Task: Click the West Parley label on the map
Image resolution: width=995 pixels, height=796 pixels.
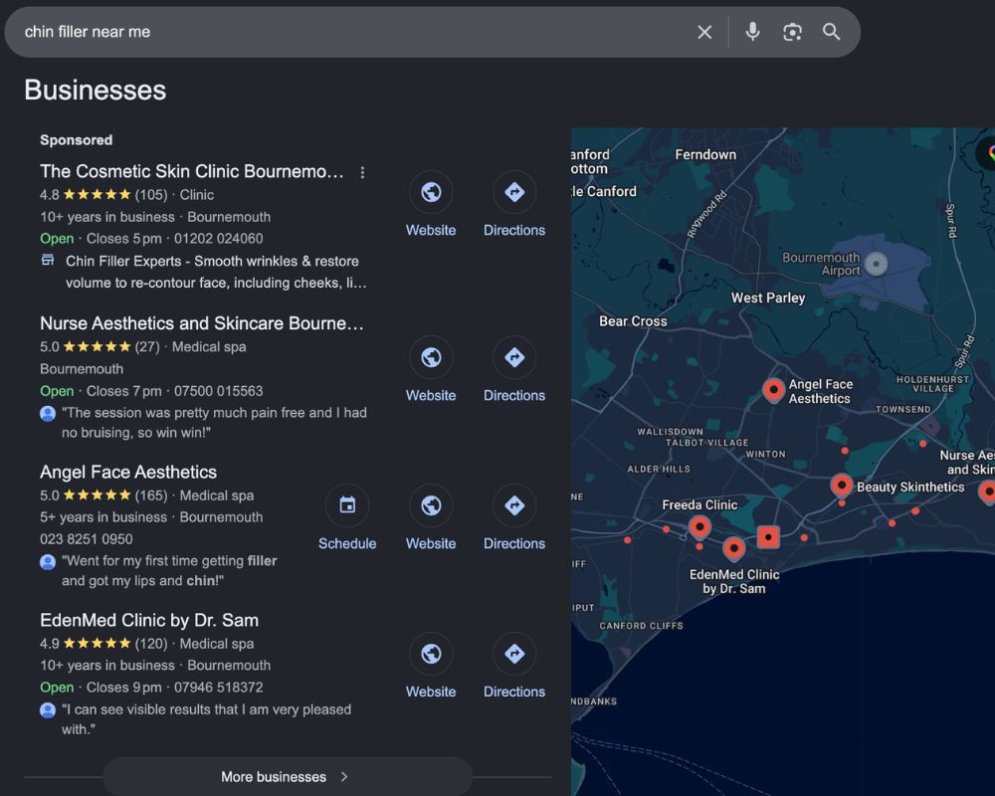Action: click(768, 298)
